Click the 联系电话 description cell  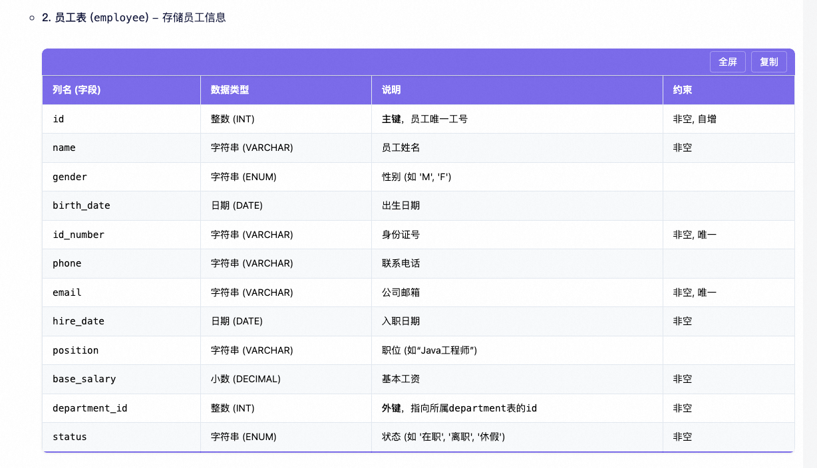[x=517, y=263]
